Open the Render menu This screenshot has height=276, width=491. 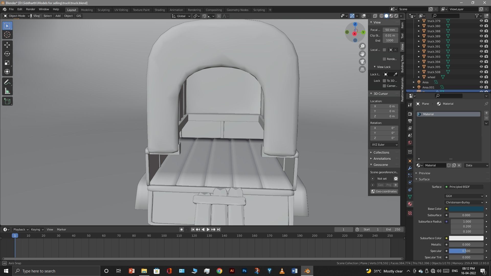[30, 9]
